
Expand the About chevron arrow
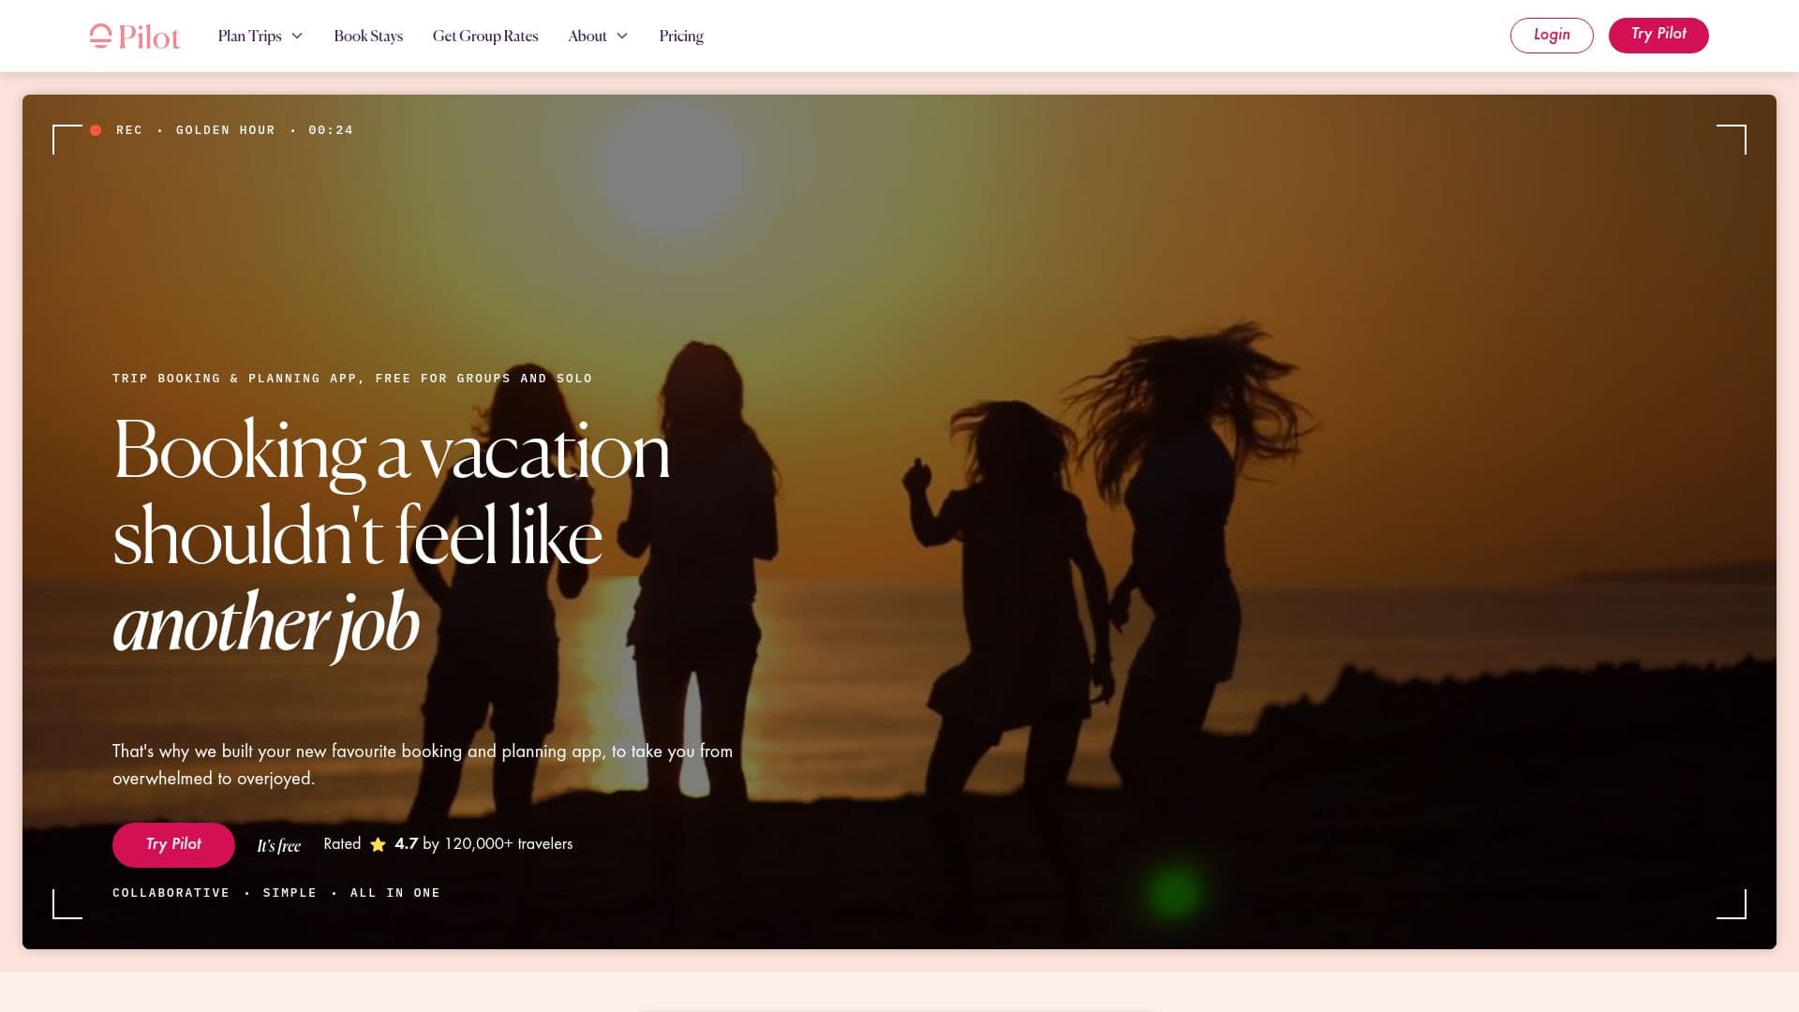click(622, 37)
